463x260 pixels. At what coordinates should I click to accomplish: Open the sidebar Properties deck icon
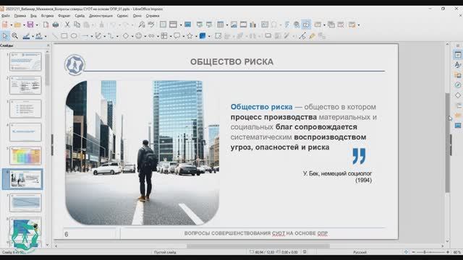click(x=458, y=55)
